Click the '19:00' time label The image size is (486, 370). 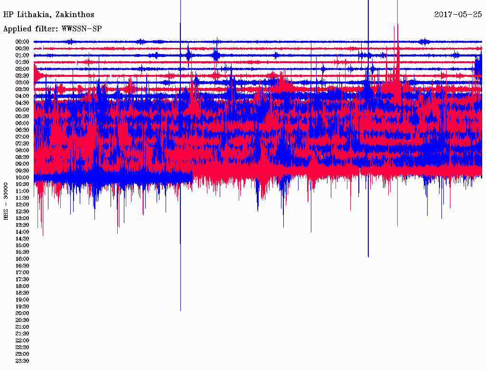click(x=22, y=300)
